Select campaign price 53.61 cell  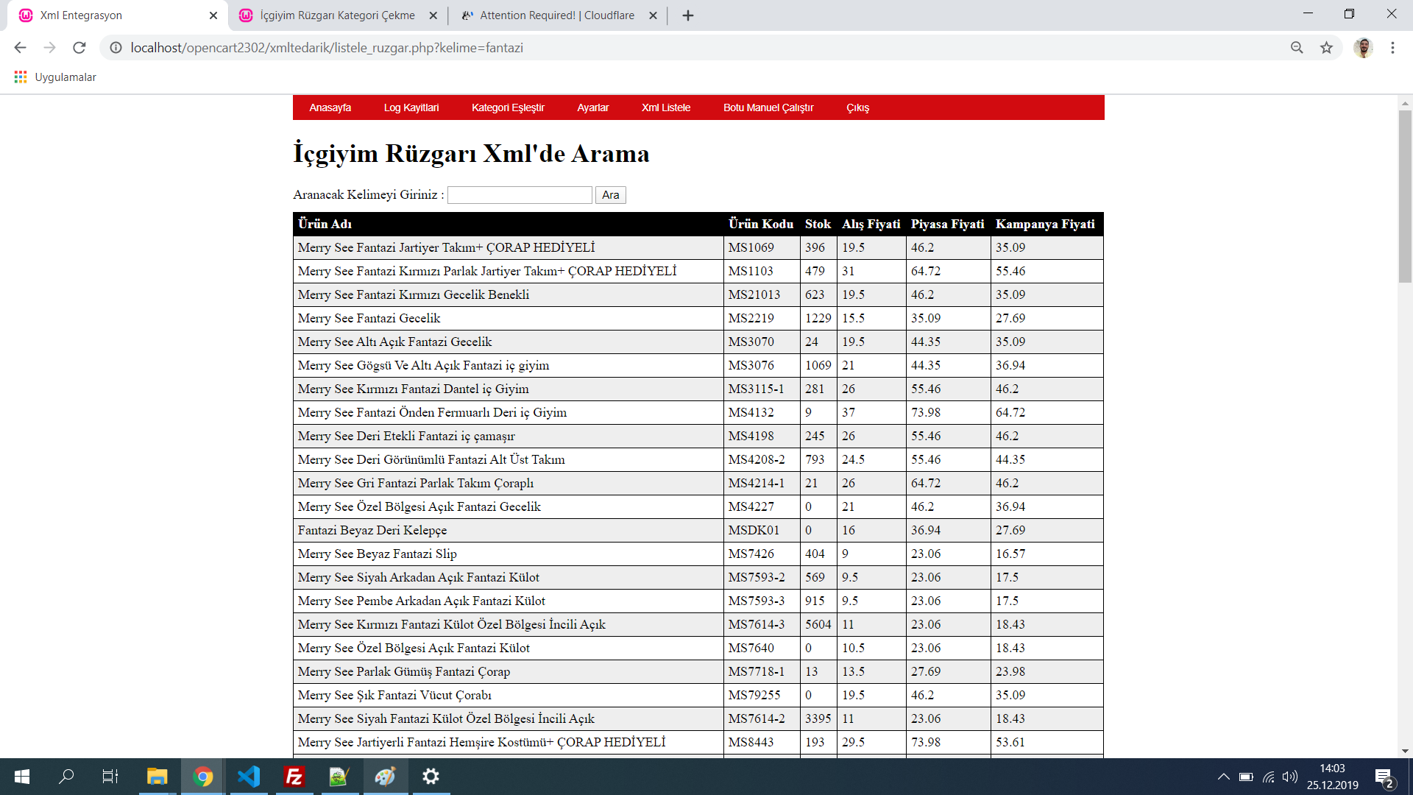tap(1047, 743)
